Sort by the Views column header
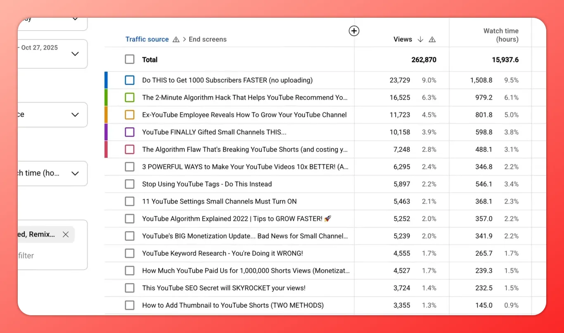 [x=403, y=39]
